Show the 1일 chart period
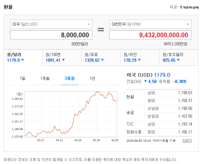Screen dimensions: 202x164 pyautogui.click(x=23, y=79)
